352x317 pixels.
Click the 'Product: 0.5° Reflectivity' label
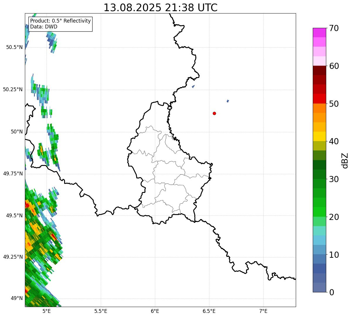pos(60,21)
